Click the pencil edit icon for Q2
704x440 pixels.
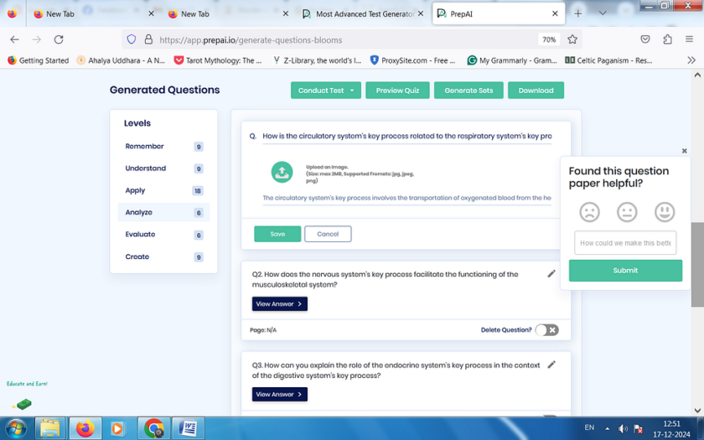click(551, 274)
